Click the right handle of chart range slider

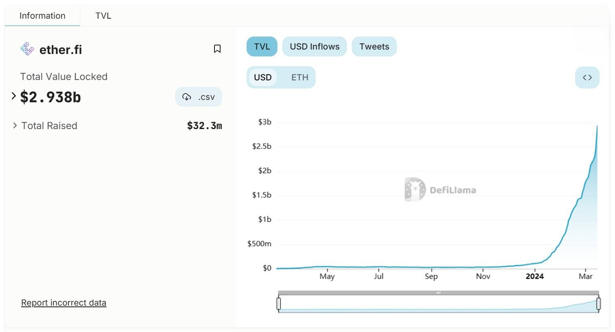pyautogui.click(x=598, y=304)
